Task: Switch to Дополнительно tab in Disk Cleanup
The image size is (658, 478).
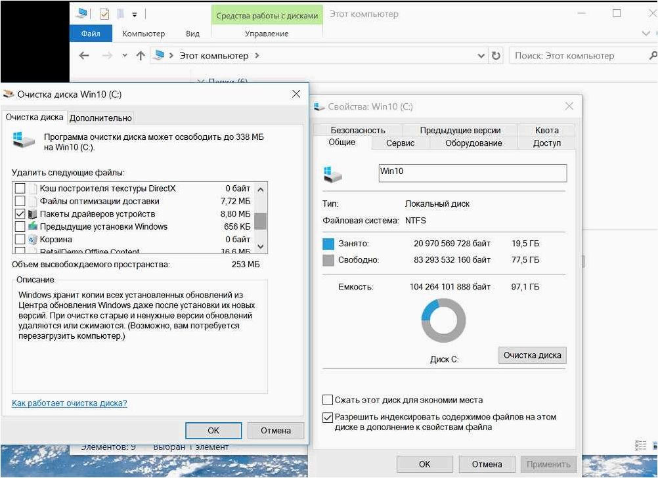Action: click(100, 118)
